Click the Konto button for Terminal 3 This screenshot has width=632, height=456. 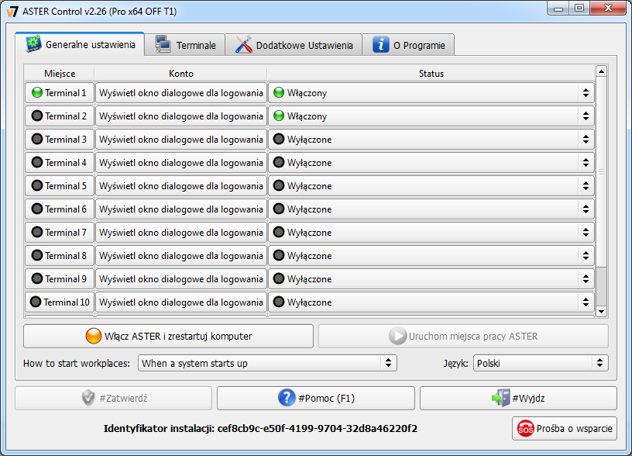pos(181,140)
